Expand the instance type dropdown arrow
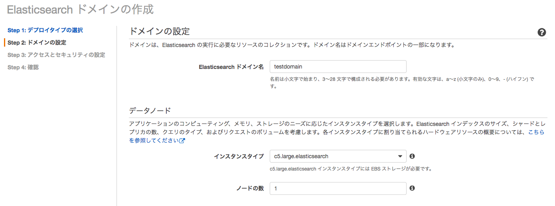 click(400, 156)
